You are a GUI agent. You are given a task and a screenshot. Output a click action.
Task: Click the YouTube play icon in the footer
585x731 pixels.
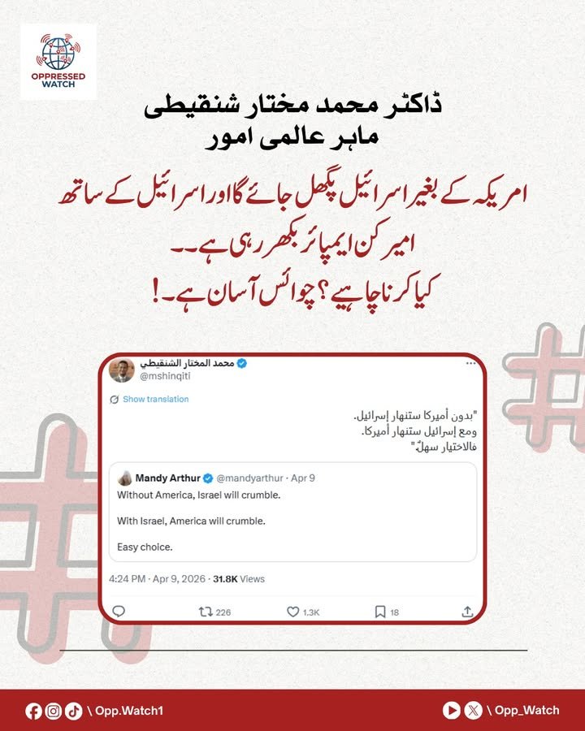451,711
